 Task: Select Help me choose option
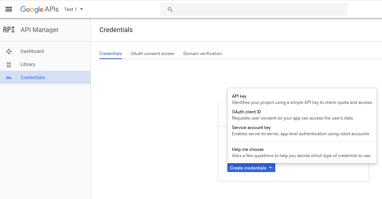pyautogui.click(x=302, y=152)
